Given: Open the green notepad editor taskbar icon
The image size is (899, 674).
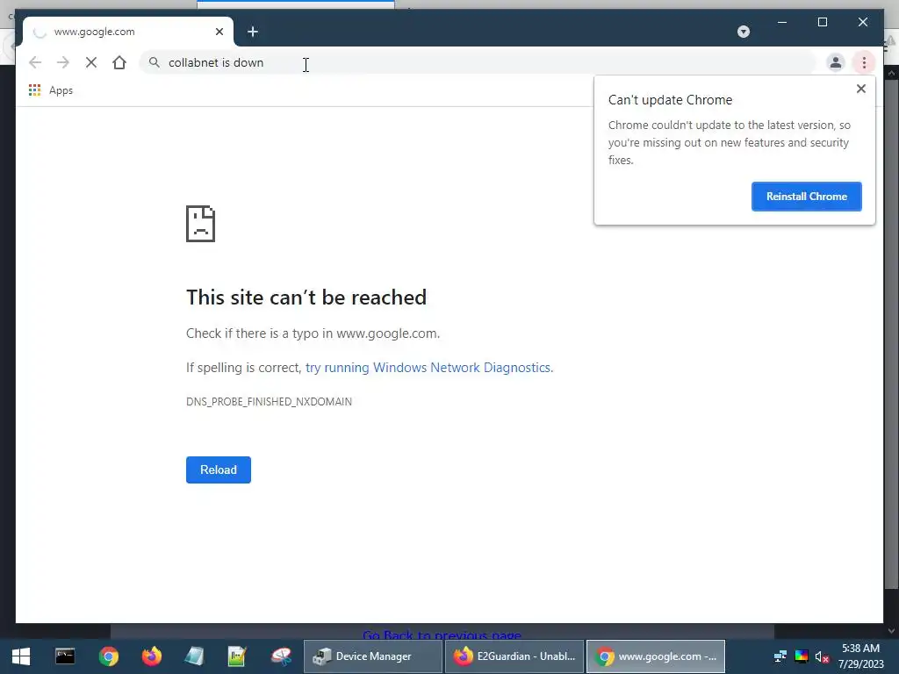Looking at the screenshot, I should pos(237,656).
